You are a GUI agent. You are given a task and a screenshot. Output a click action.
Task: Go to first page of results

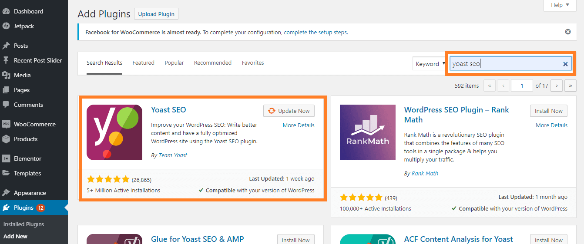coord(489,86)
